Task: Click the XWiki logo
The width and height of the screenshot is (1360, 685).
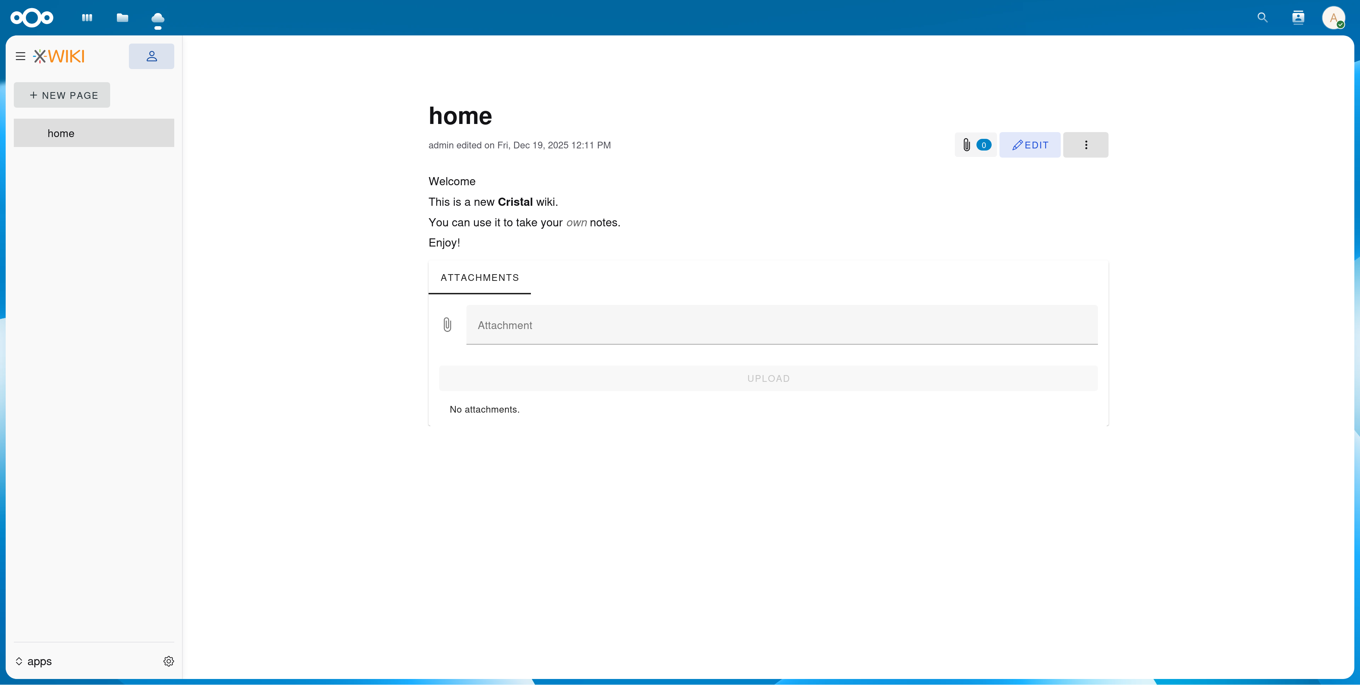Action: tap(59, 56)
